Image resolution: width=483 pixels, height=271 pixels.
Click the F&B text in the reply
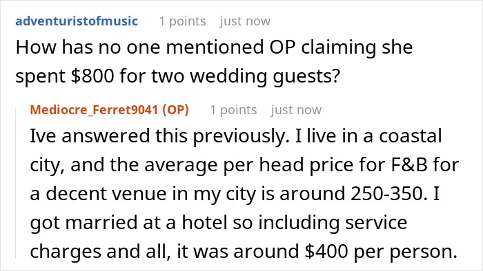pyautogui.click(x=409, y=165)
